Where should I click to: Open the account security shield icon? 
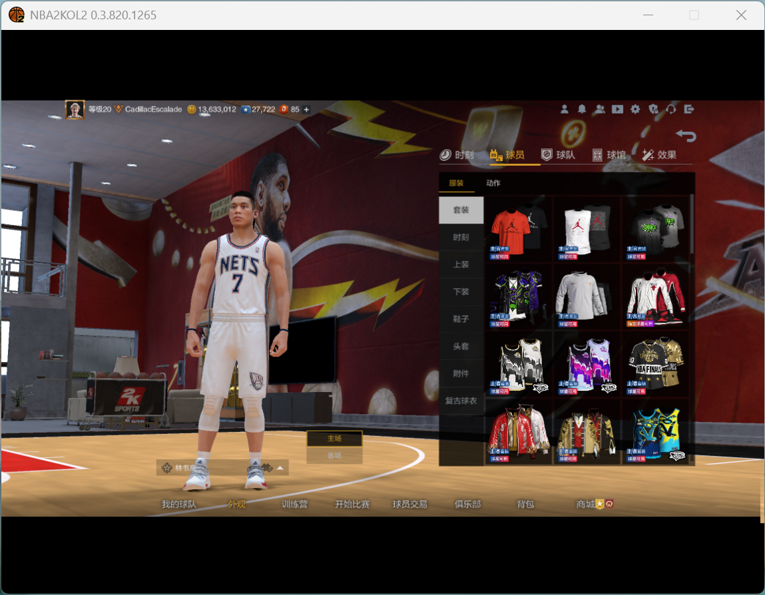653,109
